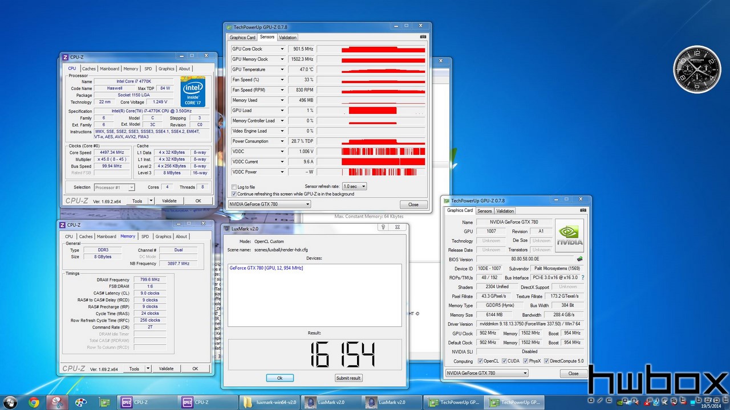Switch to Graphics Card tab in Sensors window

[242, 38]
